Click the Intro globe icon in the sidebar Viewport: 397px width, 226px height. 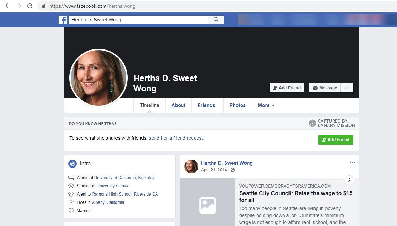click(72, 163)
